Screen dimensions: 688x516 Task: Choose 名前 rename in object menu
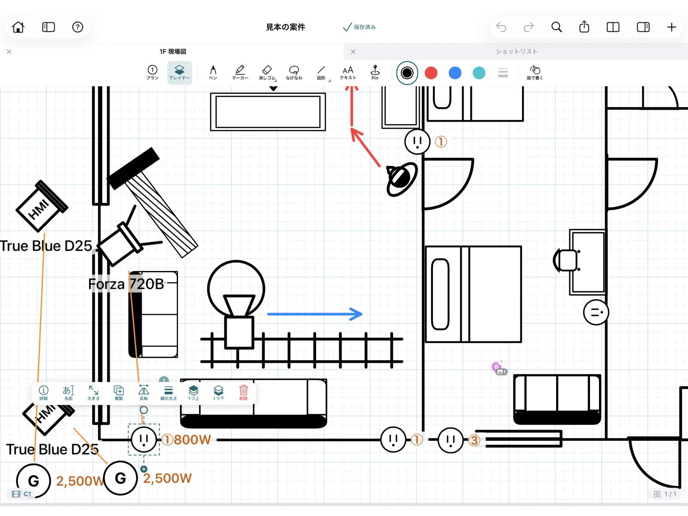[x=68, y=393]
